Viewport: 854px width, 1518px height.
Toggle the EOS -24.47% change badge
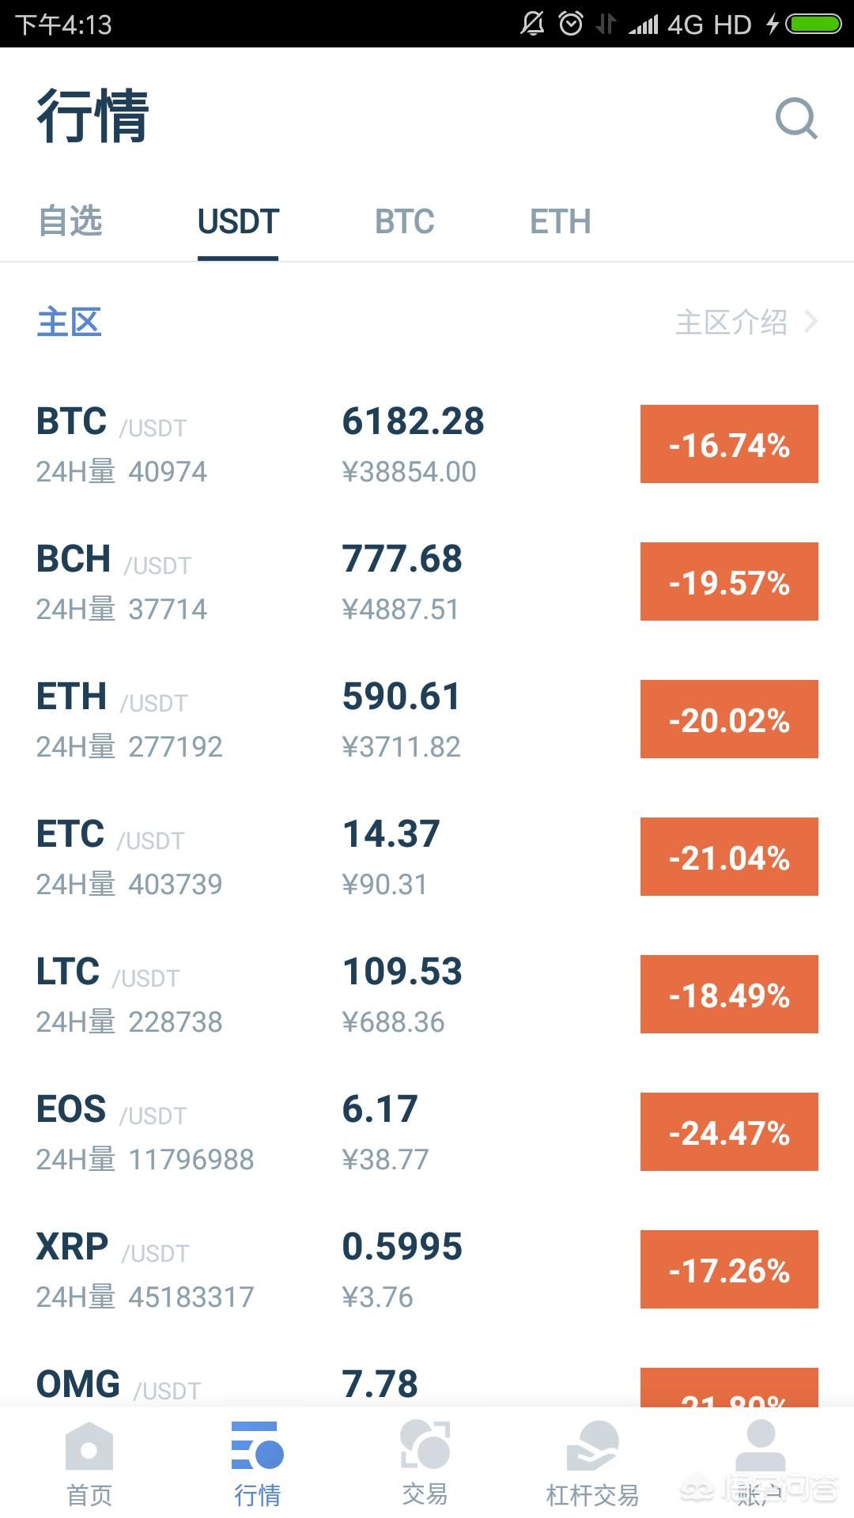click(728, 1132)
